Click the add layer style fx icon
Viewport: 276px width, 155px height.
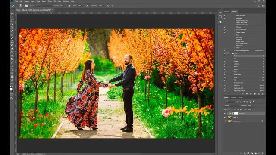[245, 153]
